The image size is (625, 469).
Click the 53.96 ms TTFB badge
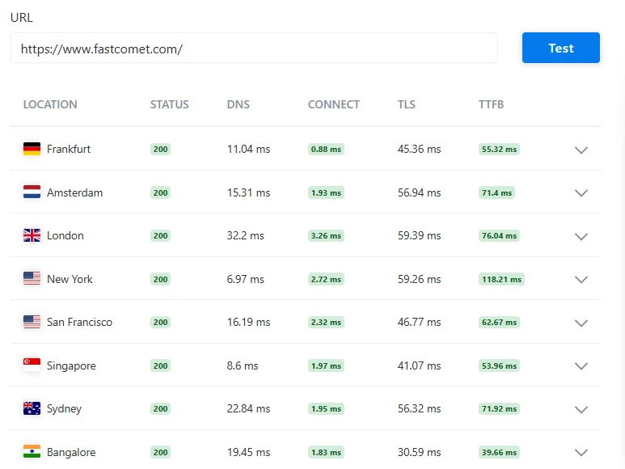[x=499, y=365]
